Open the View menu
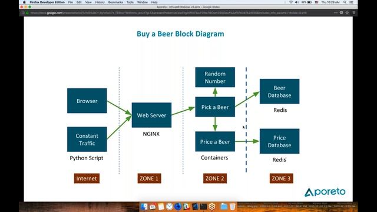 (x=88, y=2)
